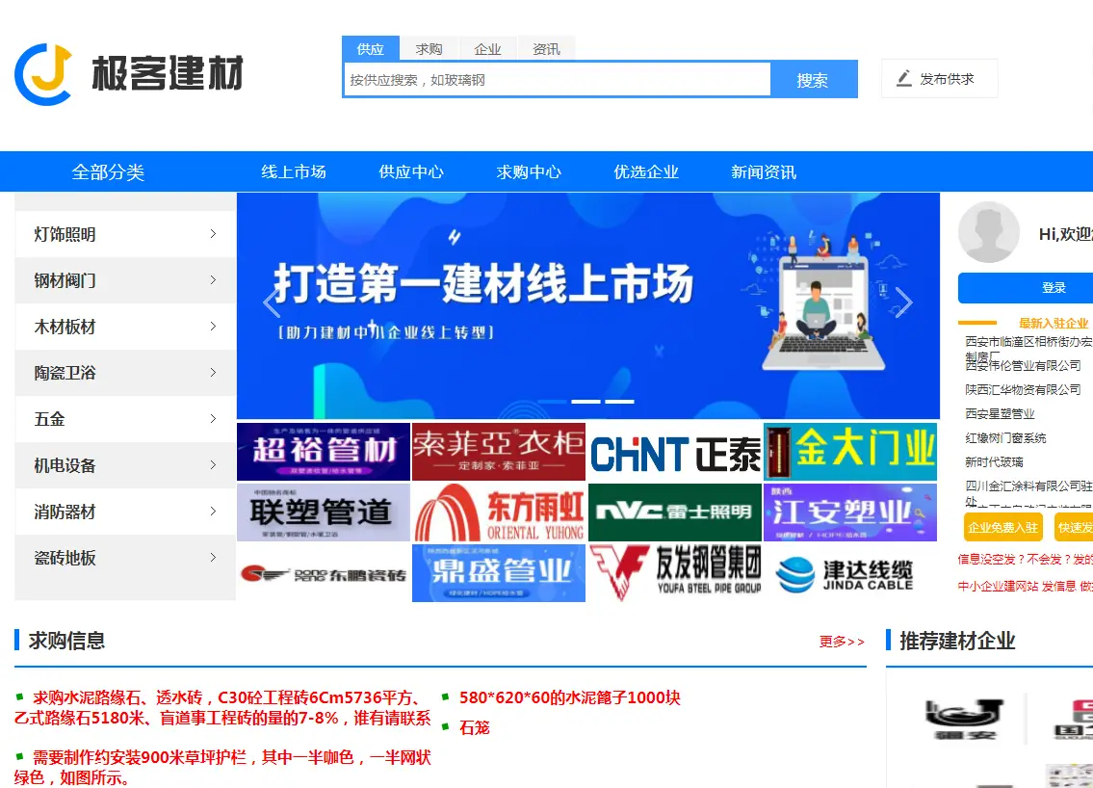Viewport: 1093px width, 788px height.
Task: Open the 石笼 purchase request
Action: [x=474, y=727]
